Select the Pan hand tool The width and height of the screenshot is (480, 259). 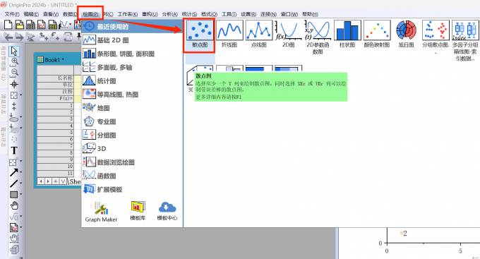click(14, 206)
